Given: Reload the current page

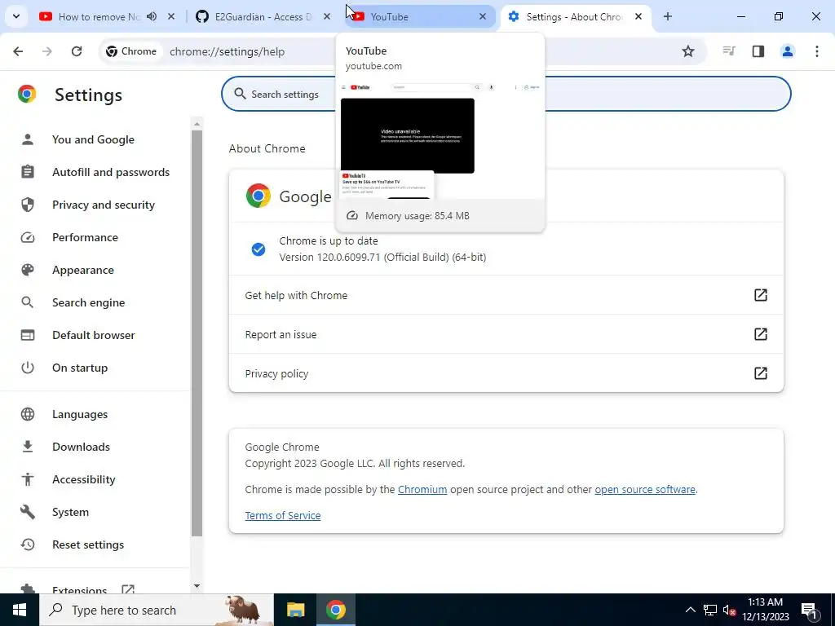Looking at the screenshot, I should tap(77, 51).
